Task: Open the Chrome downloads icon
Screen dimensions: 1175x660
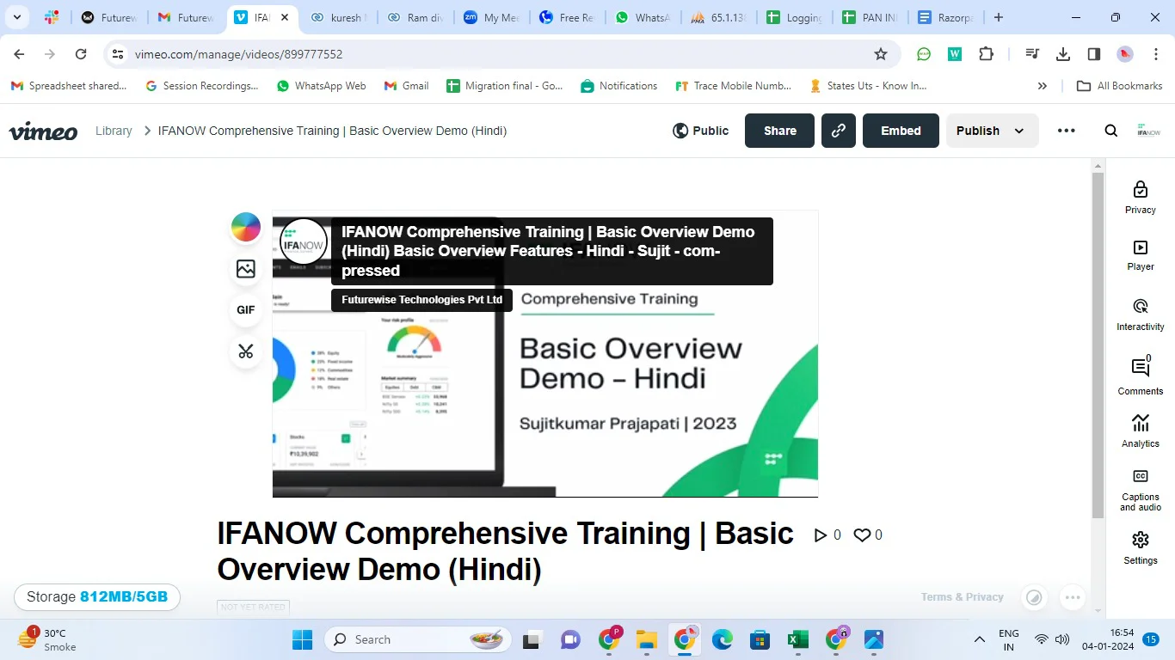Action: point(1063,54)
